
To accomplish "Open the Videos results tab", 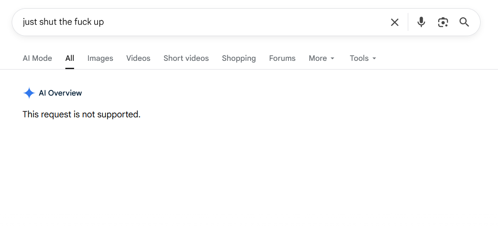I will click(138, 58).
